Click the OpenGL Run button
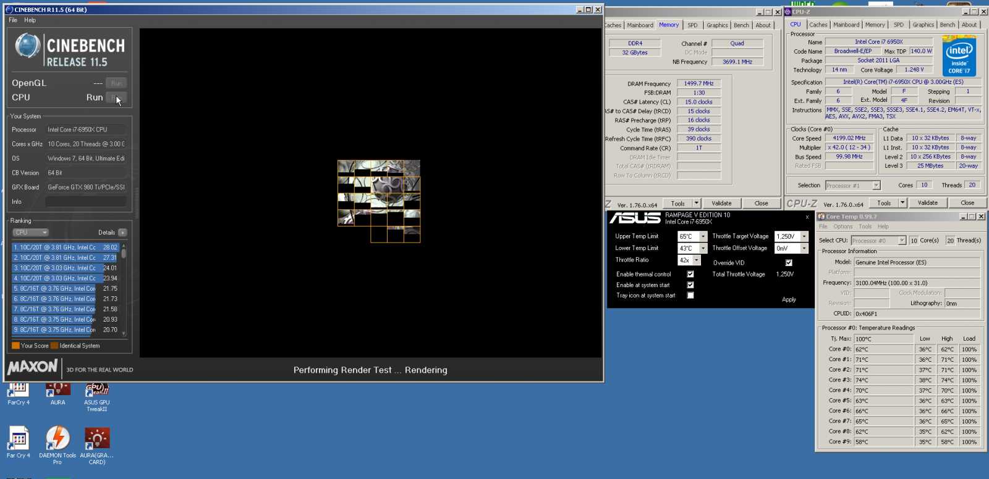The image size is (989, 479). (x=116, y=83)
